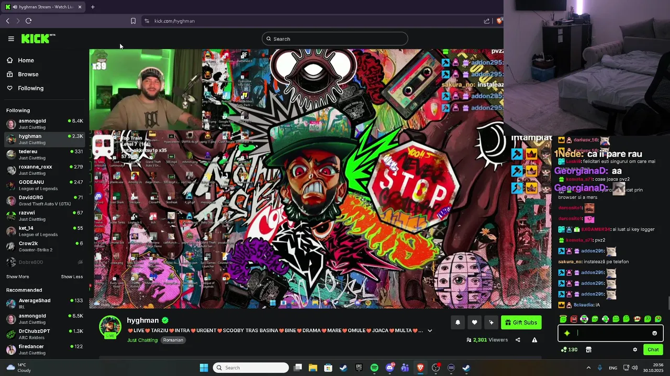
Task: Toggle stream notifications bell
Action: (x=457, y=323)
